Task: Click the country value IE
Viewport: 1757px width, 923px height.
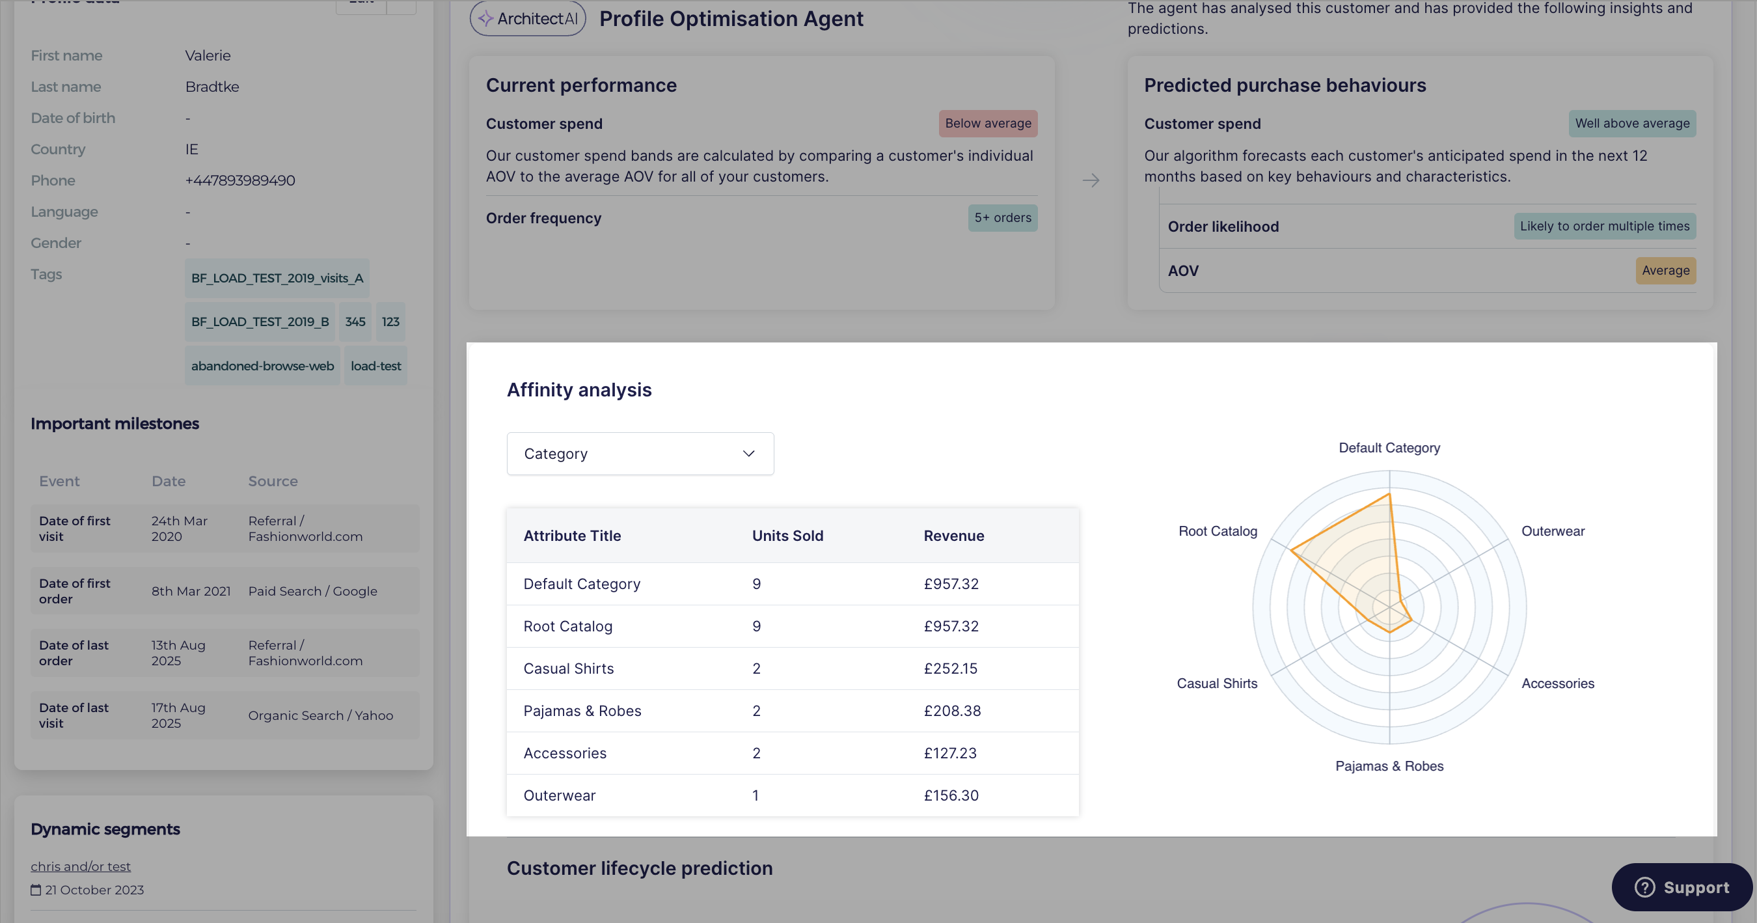Action: [192, 148]
